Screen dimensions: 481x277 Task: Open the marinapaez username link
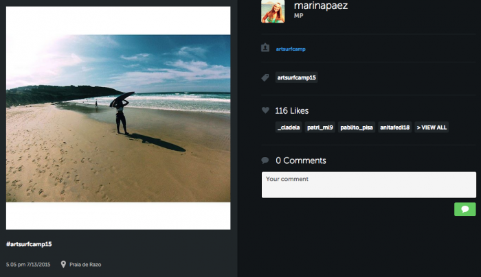(x=321, y=5)
